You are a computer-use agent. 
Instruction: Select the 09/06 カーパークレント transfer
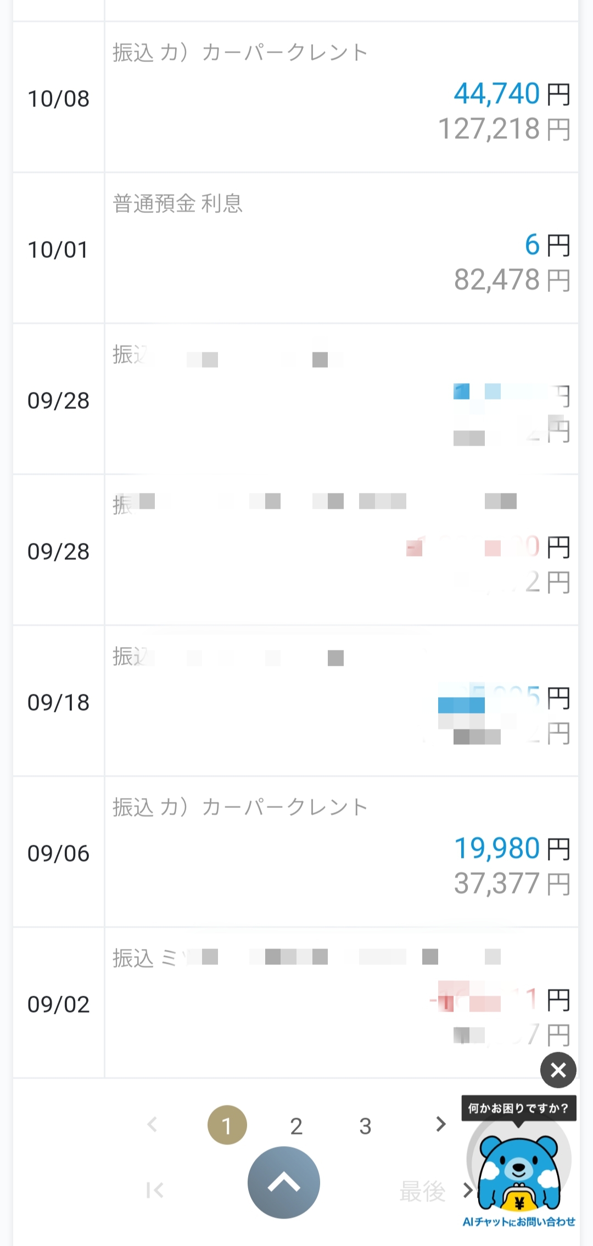pyautogui.click(x=240, y=807)
